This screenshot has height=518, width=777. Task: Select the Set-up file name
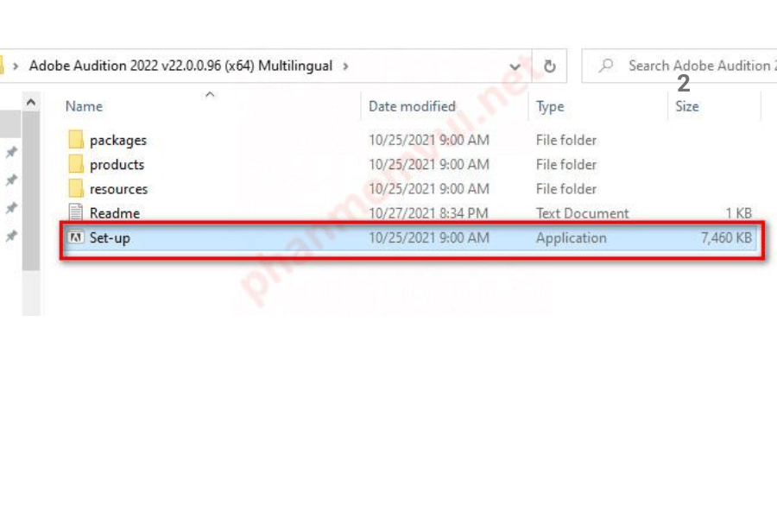point(110,238)
